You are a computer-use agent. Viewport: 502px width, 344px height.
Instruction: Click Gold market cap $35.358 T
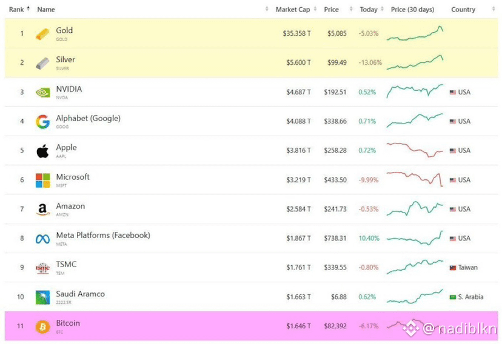(296, 33)
